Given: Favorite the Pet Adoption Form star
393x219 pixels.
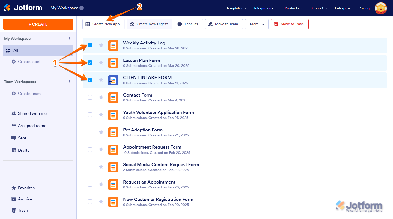Looking at the screenshot, I should [101, 132].
